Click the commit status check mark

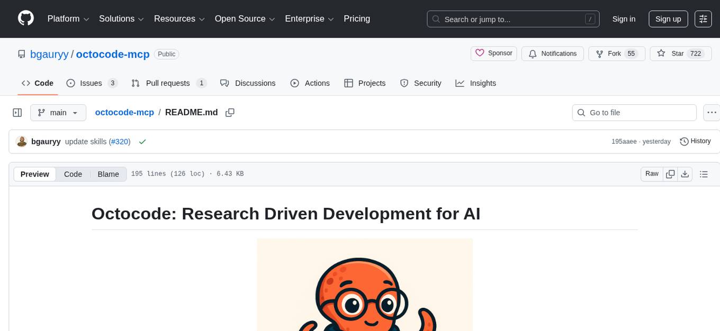142,141
